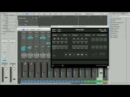Tick the Loop checkbox in the inspector
Viewport: 130px width, 97px height.
(9, 19)
